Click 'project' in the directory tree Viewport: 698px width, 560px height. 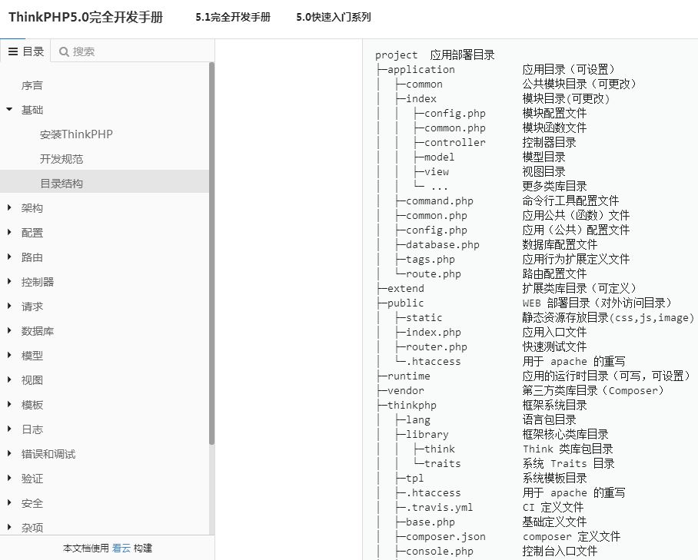tap(396, 55)
